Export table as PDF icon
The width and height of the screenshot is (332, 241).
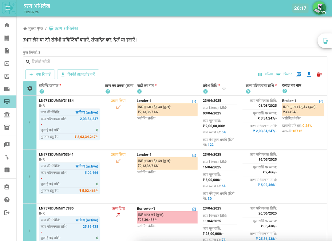click(298, 74)
